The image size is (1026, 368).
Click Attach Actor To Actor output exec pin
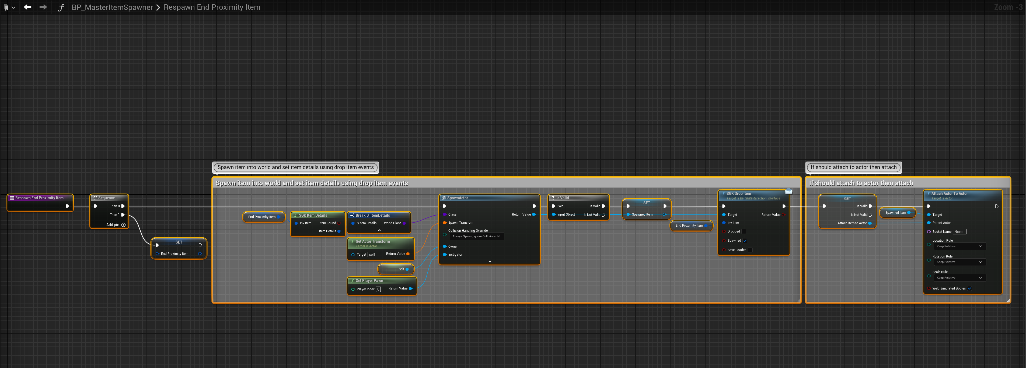tap(997, 206)
